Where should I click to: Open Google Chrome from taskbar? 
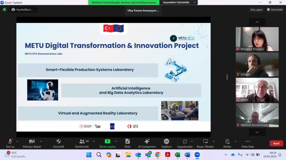158,155
